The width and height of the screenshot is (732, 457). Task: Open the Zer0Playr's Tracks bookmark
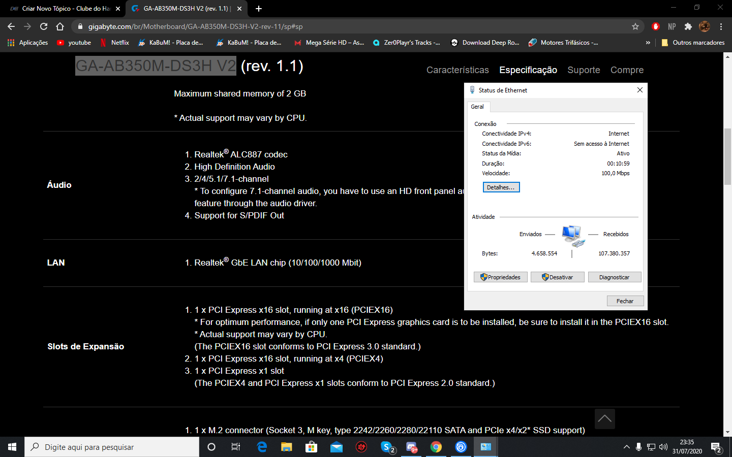click(x=407, y=43)
